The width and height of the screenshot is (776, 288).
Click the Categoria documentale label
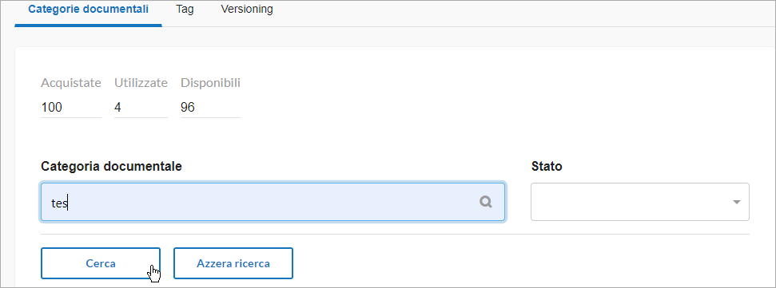click(x=111, y=167)
